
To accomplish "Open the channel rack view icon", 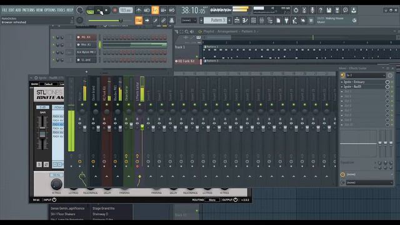I will point(253,21).
